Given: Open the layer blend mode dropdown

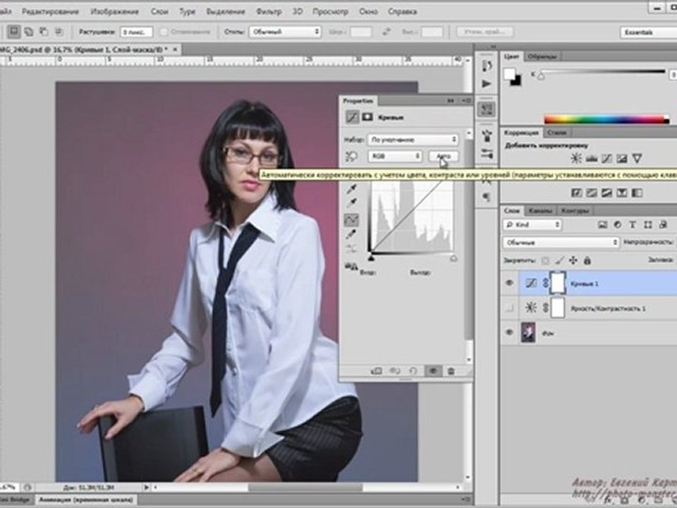Looking at the screenshot, I should point(561,242).
